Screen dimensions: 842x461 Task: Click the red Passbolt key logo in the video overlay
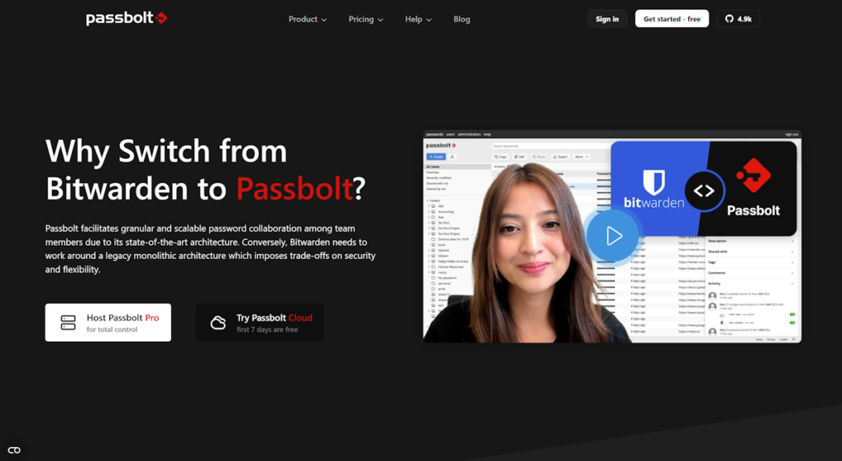click(x=752, y=175)
